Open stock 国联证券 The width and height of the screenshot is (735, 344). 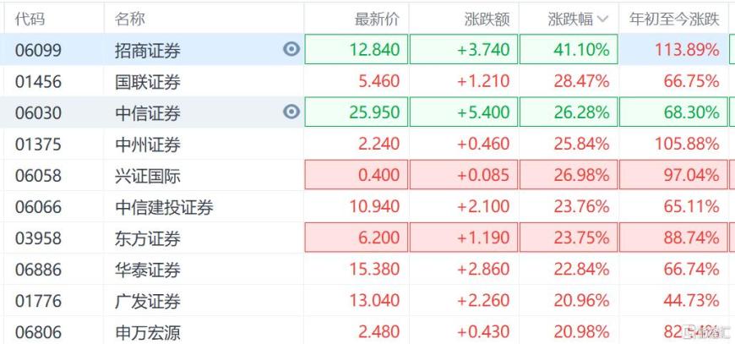148,82
